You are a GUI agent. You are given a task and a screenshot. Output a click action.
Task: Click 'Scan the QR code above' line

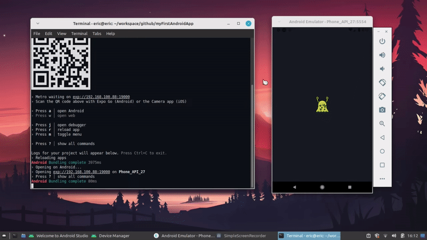click(109, 101)
